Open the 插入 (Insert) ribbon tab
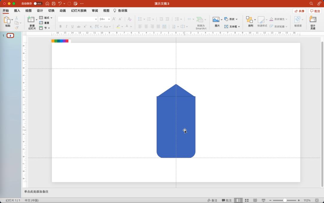 [17, 11]
